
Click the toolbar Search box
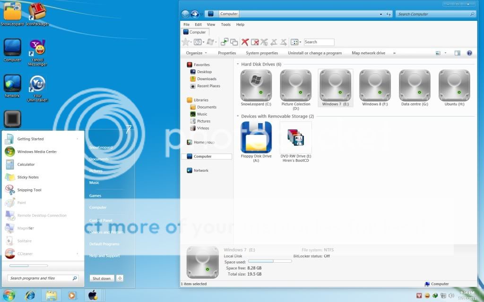(319, 42)
